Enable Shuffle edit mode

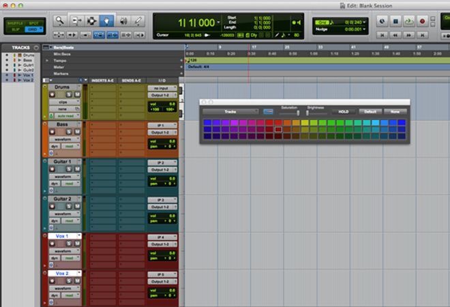tap(14, 23)
